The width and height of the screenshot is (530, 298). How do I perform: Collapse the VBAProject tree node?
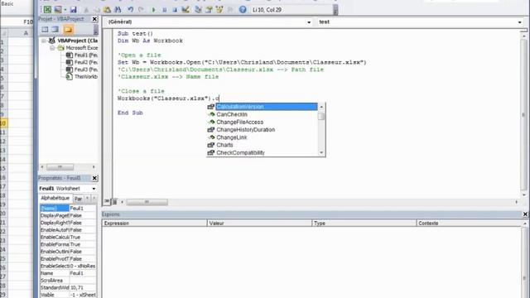coord(44,41)
